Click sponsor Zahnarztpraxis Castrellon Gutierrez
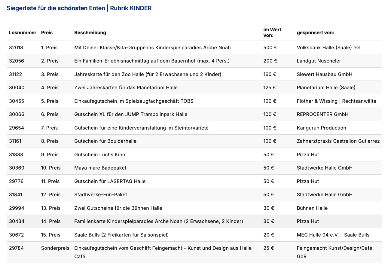391x269 pixels. [338, 141]
